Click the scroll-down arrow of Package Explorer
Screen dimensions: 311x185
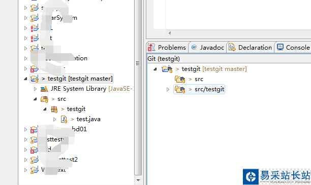click(x=138, y=180)
